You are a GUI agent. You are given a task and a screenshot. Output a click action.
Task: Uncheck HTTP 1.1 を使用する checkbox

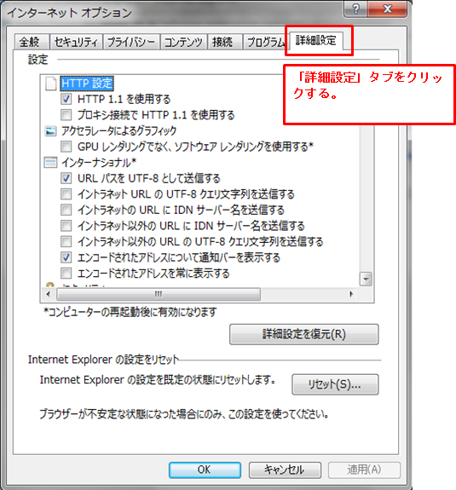pos(66,99)
